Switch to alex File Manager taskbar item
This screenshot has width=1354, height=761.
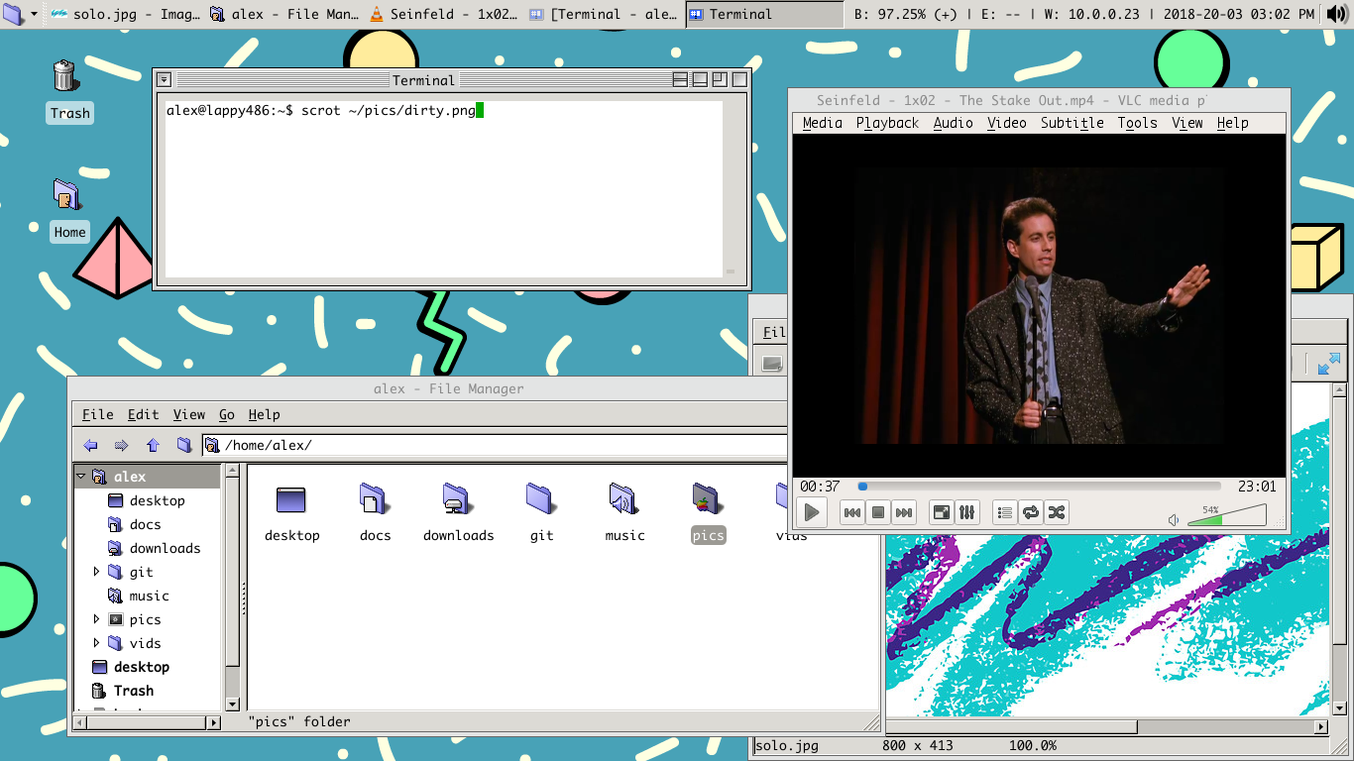pos(284,15)
